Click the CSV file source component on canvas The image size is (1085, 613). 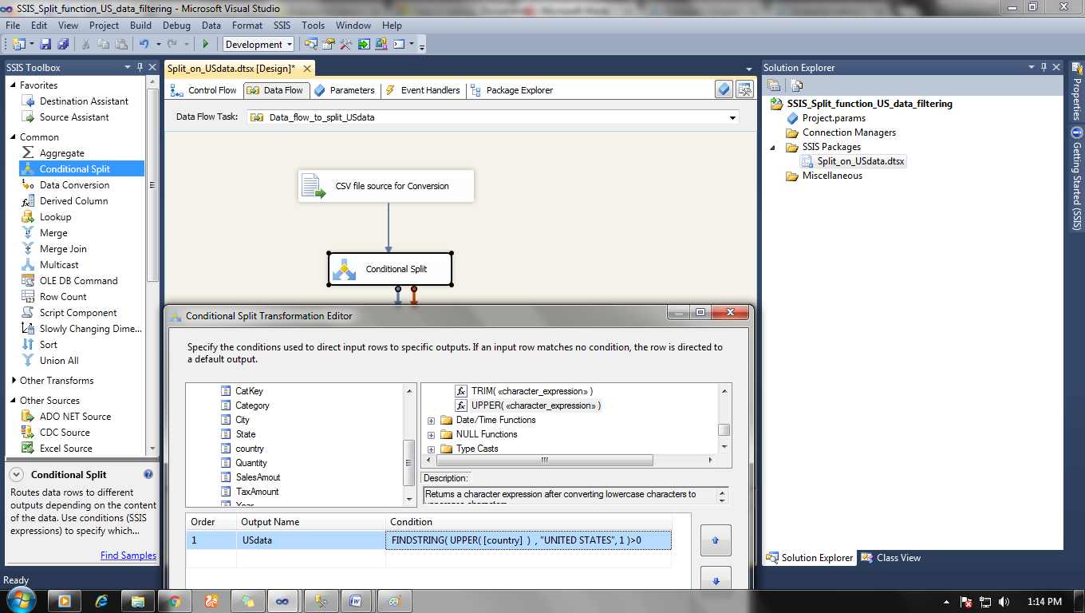(x=386, y=186)
